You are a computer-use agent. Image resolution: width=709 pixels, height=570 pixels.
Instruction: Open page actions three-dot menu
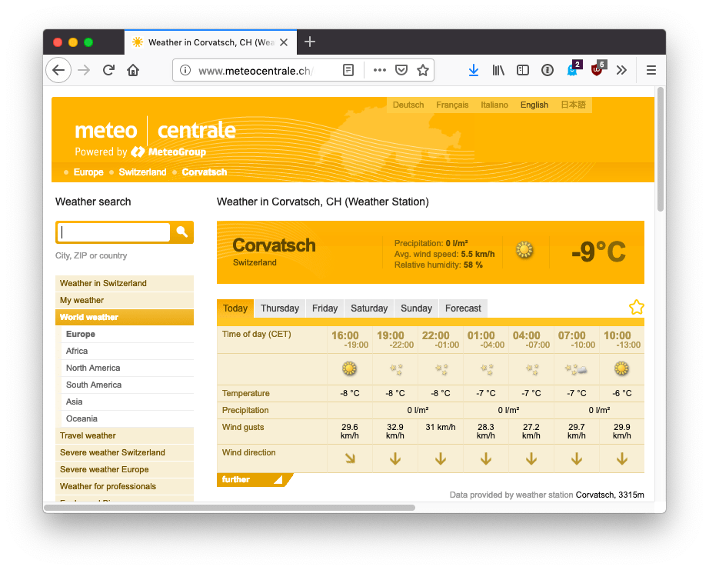(x=379, y=70)
